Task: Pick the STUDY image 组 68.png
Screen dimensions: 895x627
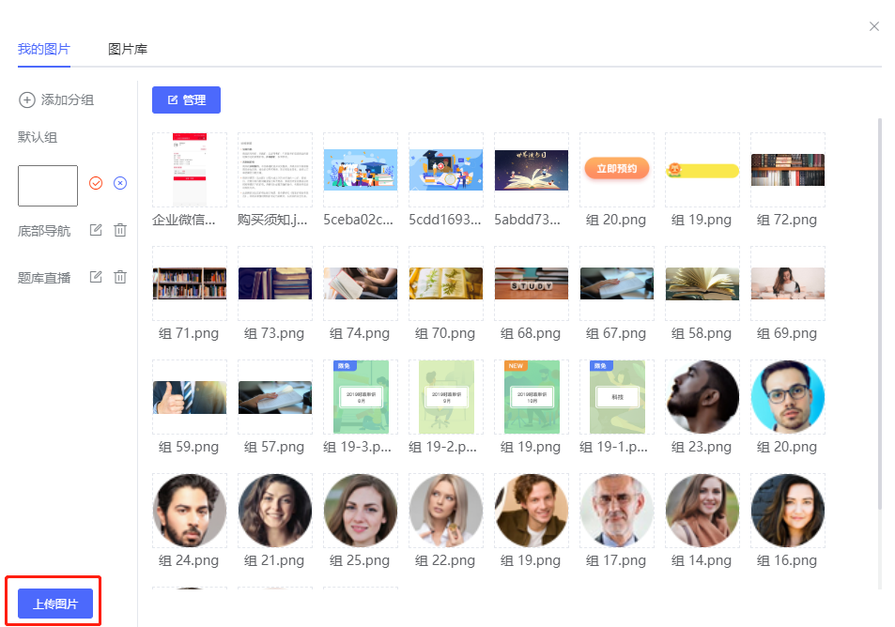Action: click(x=532, y=283)
